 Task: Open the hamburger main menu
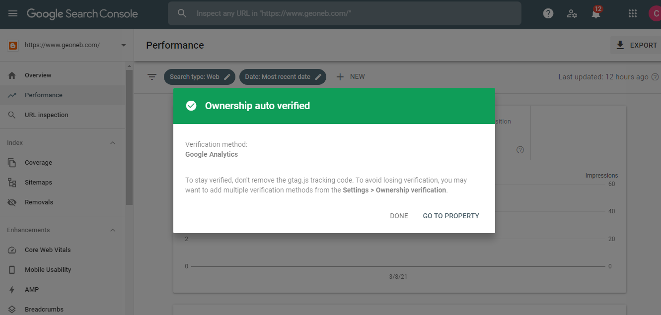[x=13, y=14]
